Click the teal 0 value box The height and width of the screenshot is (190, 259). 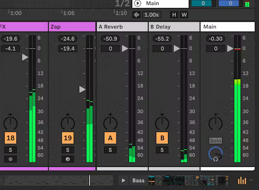(x=203, y=3)
